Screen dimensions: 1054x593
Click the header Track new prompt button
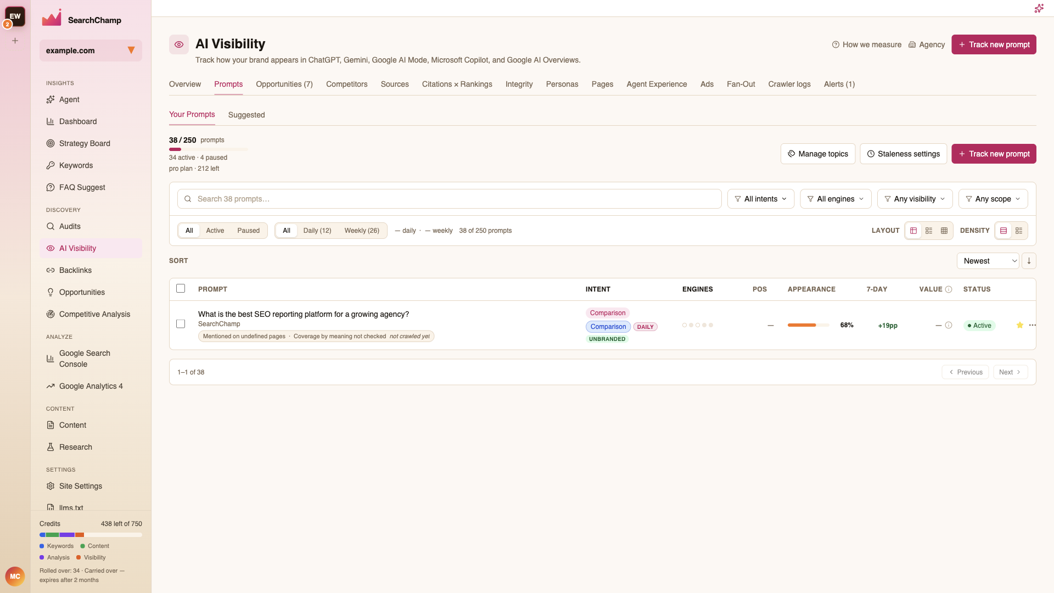pyautogui.click(x=994, y=44)
